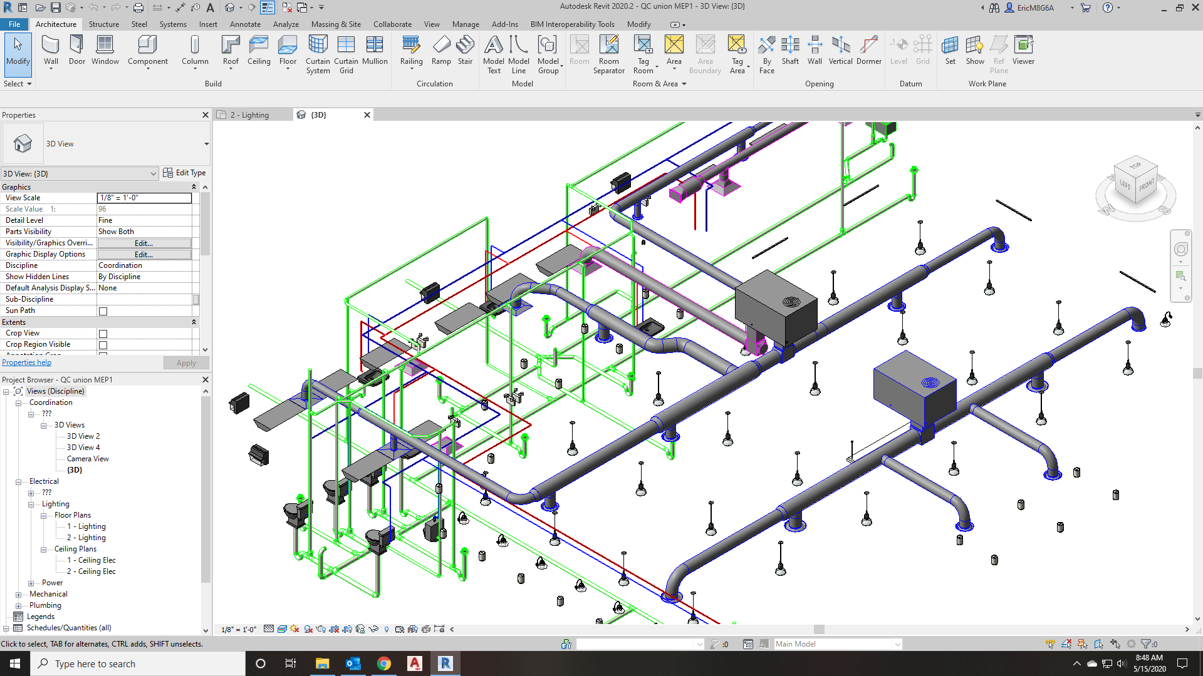Screen dimensions: 1203x676
Task: Click the Edit Type button in Properties
Action: [184, 173]
